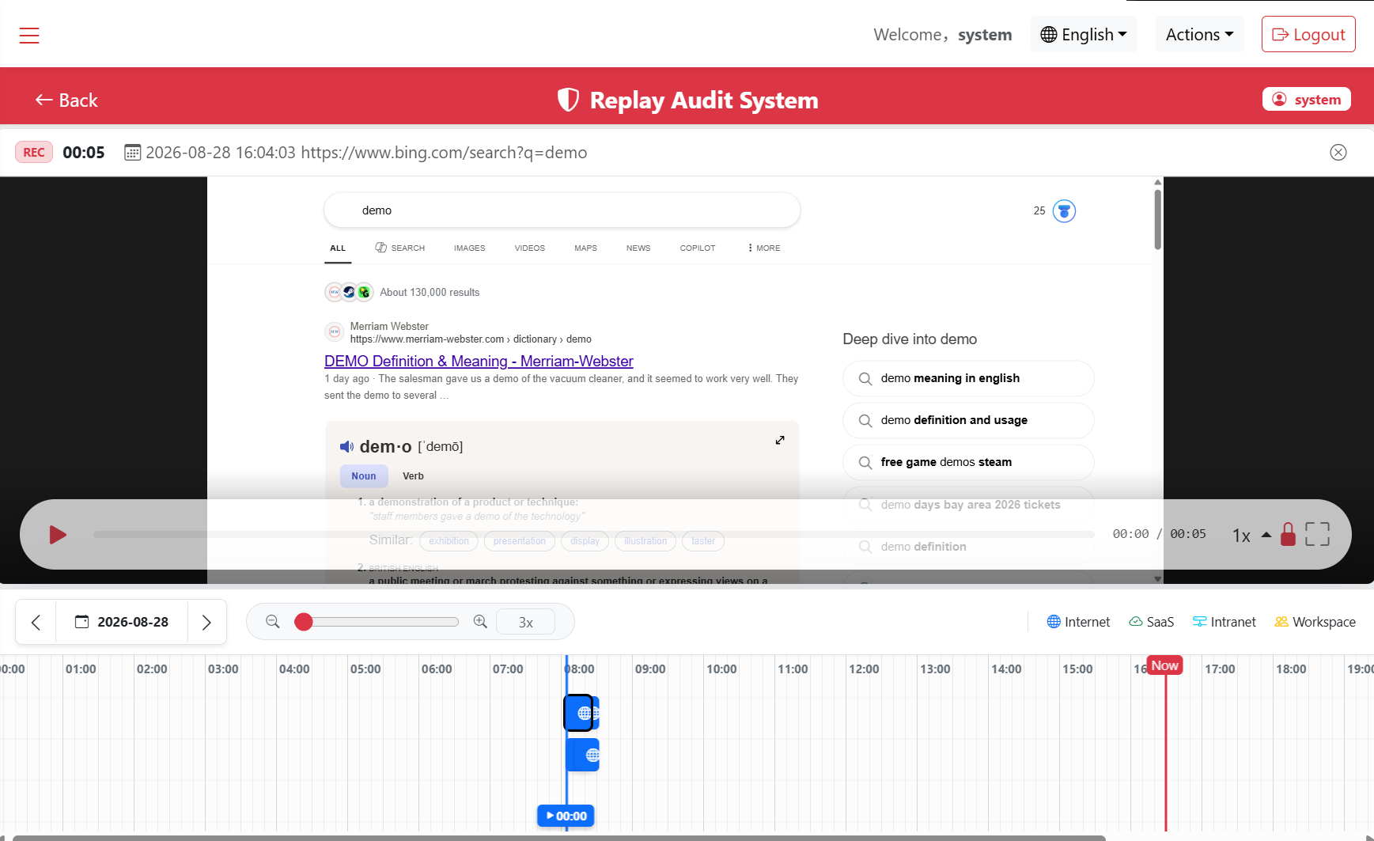The height and width of the screenshot is (841, 1374).
Task: Seek on the replay progress bar
Action: tap(593, 535)
